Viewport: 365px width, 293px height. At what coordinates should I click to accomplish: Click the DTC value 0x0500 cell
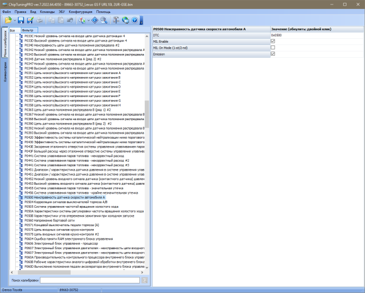[x=317, y=35]
